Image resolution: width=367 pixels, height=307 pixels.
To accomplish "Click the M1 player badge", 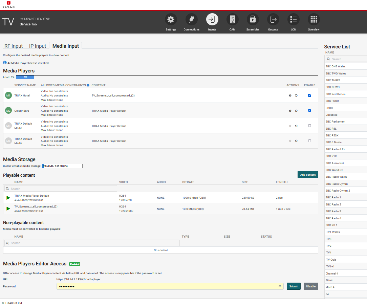I will tap(8, 95).
